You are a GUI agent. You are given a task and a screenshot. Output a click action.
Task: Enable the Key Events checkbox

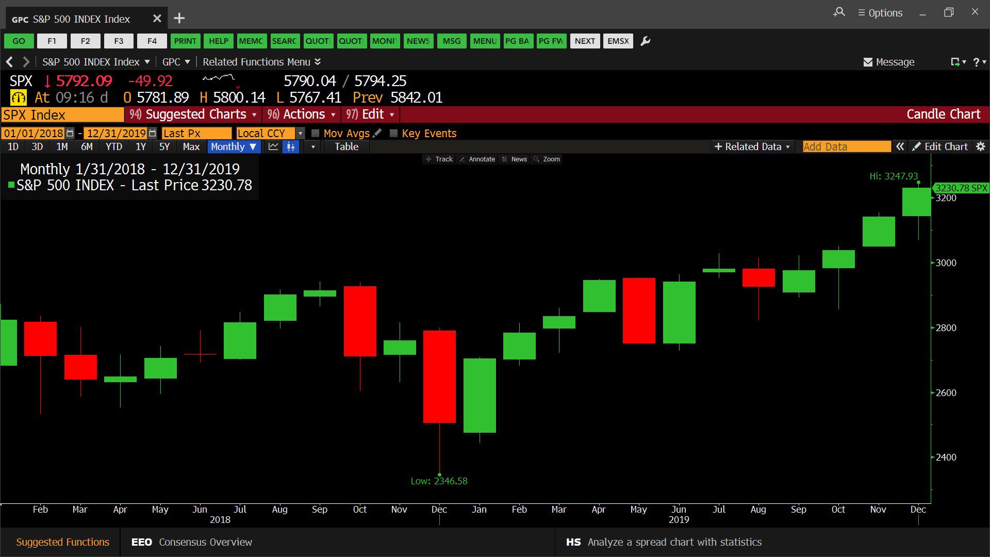pyautogui.click(x=393, y=133)
